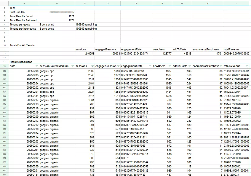Click the engagement rate value 0.55500177999288
Image resolution: width=251 pixels, height=176 pixels.
pyautogui.click(x=136, y=71)
